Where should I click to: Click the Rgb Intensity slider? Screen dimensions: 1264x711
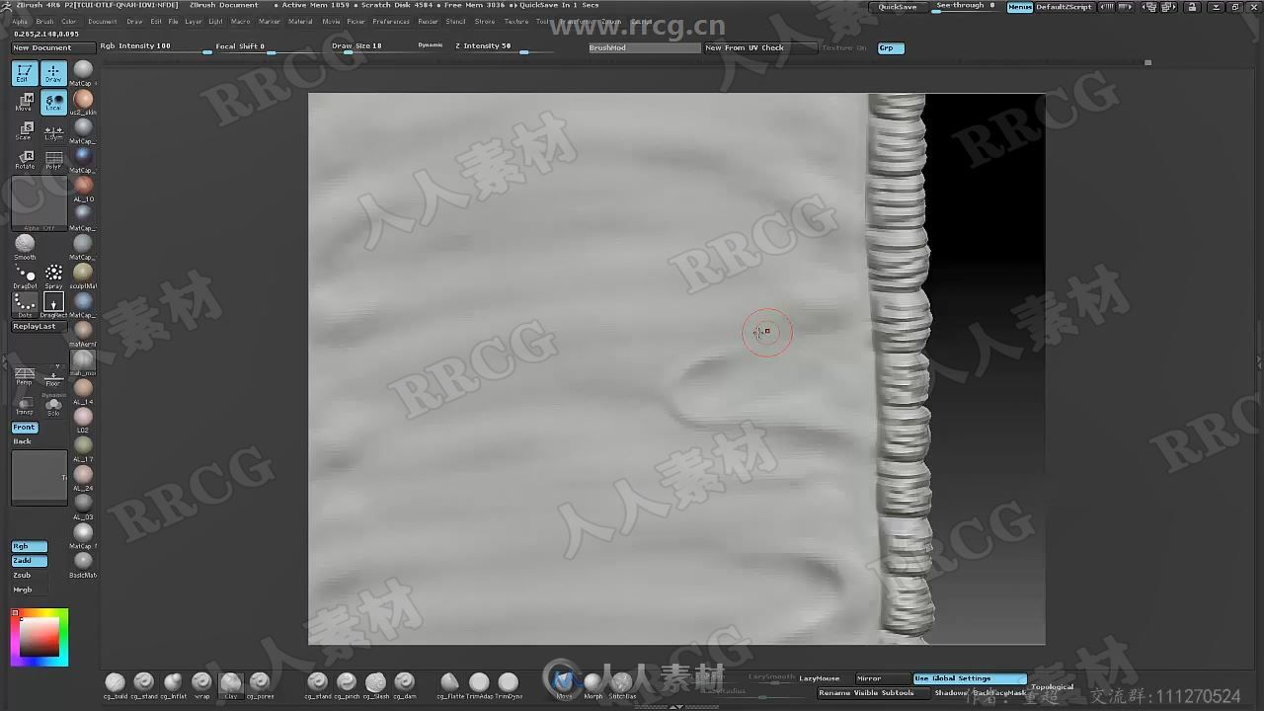(154, 46)
